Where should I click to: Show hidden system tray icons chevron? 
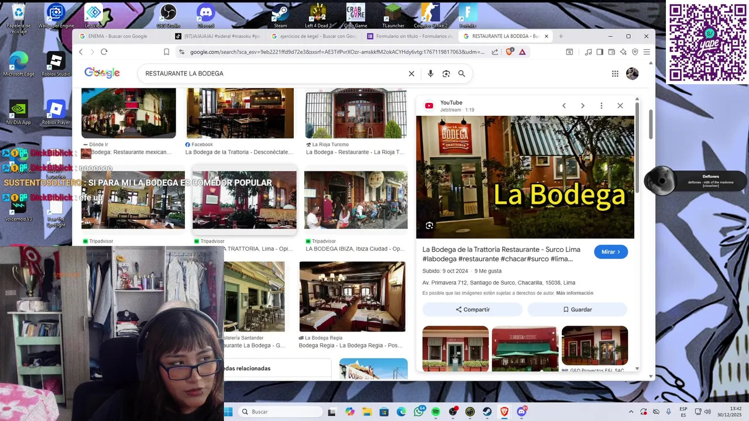pyautogui.click(x=631, y=412)
